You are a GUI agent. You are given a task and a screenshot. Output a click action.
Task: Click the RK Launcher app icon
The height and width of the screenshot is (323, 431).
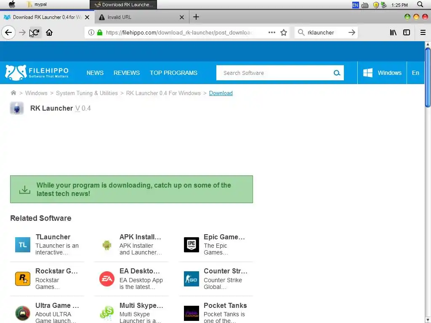17,108
